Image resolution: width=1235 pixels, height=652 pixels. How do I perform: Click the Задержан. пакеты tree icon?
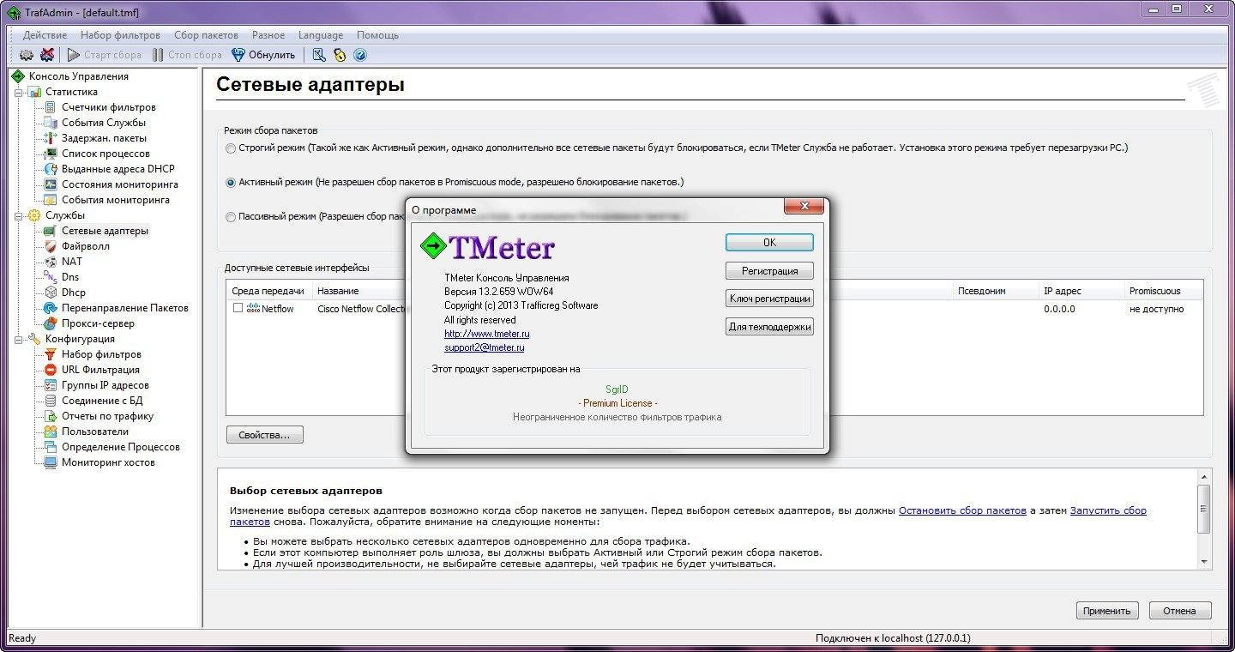click(x=51, y=138)
